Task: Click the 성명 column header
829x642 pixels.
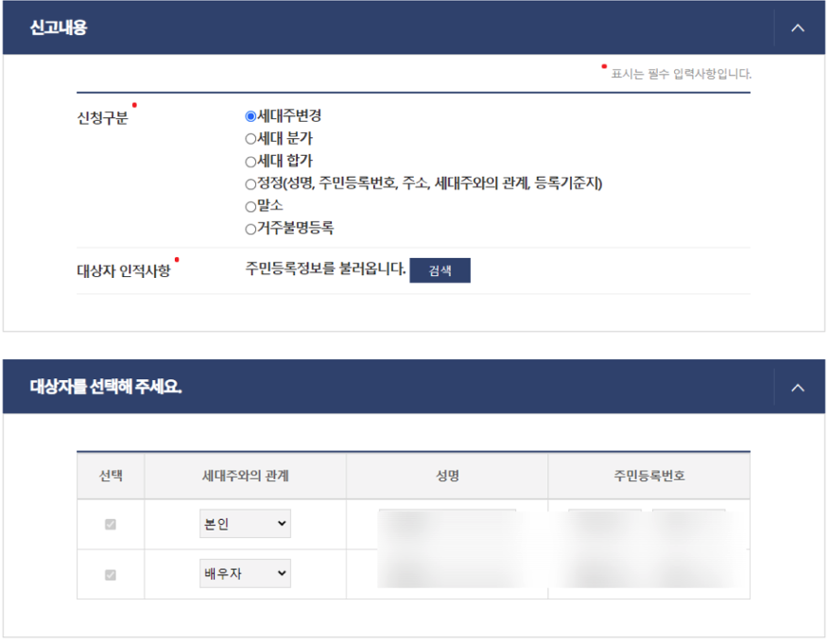Action: (447, 476)
